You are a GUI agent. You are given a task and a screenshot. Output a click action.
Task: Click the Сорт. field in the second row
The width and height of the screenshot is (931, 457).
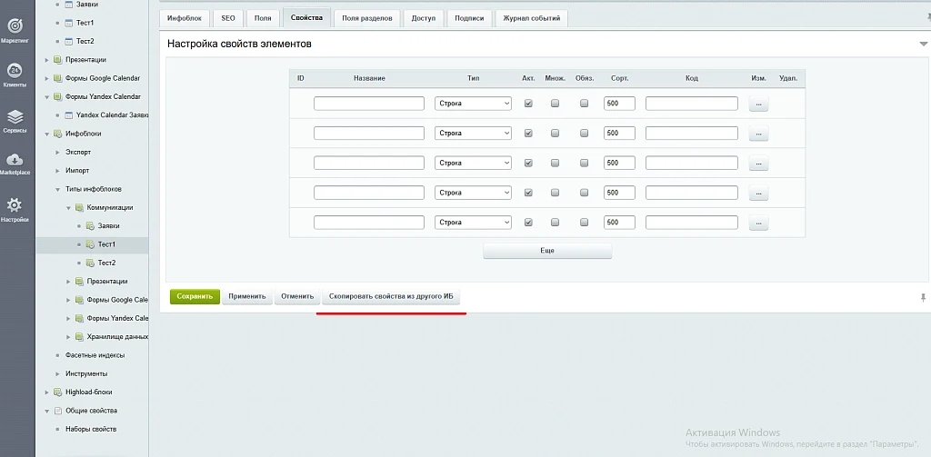point(619,133)
